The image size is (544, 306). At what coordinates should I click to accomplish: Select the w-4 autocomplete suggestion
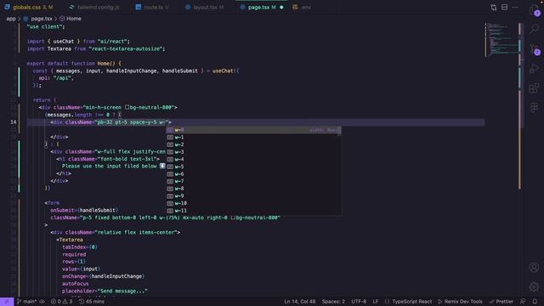253,159
